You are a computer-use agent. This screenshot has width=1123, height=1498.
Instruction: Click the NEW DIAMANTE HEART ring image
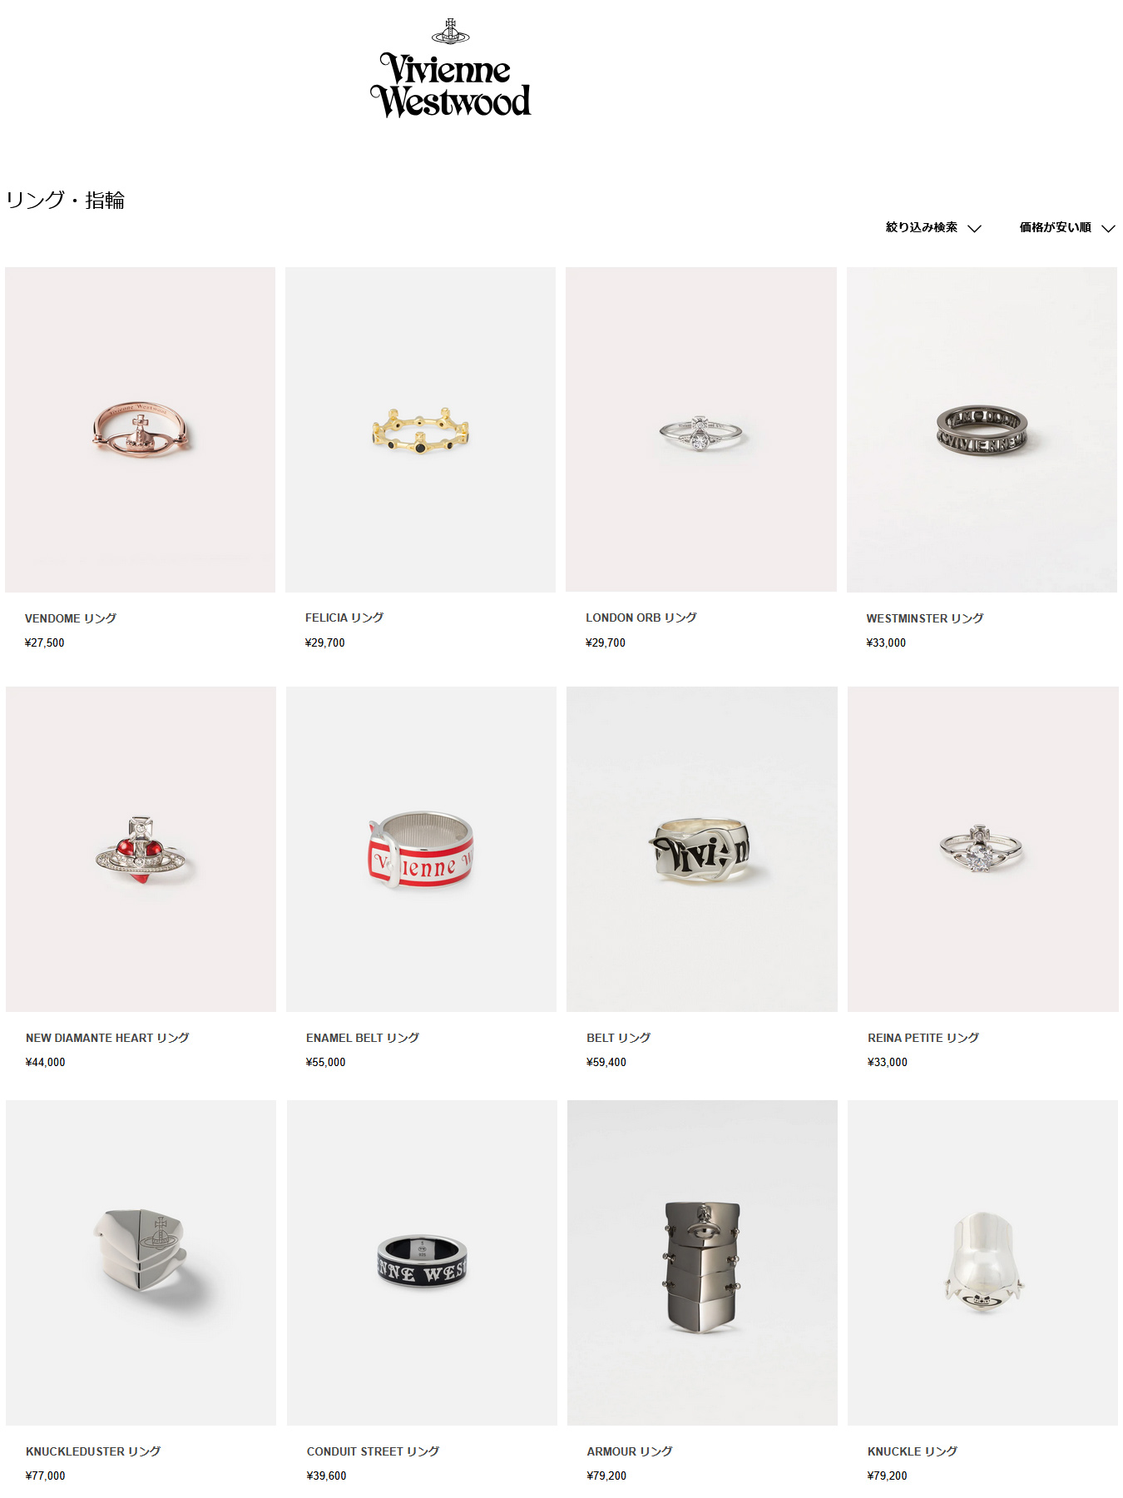[141, 849]
